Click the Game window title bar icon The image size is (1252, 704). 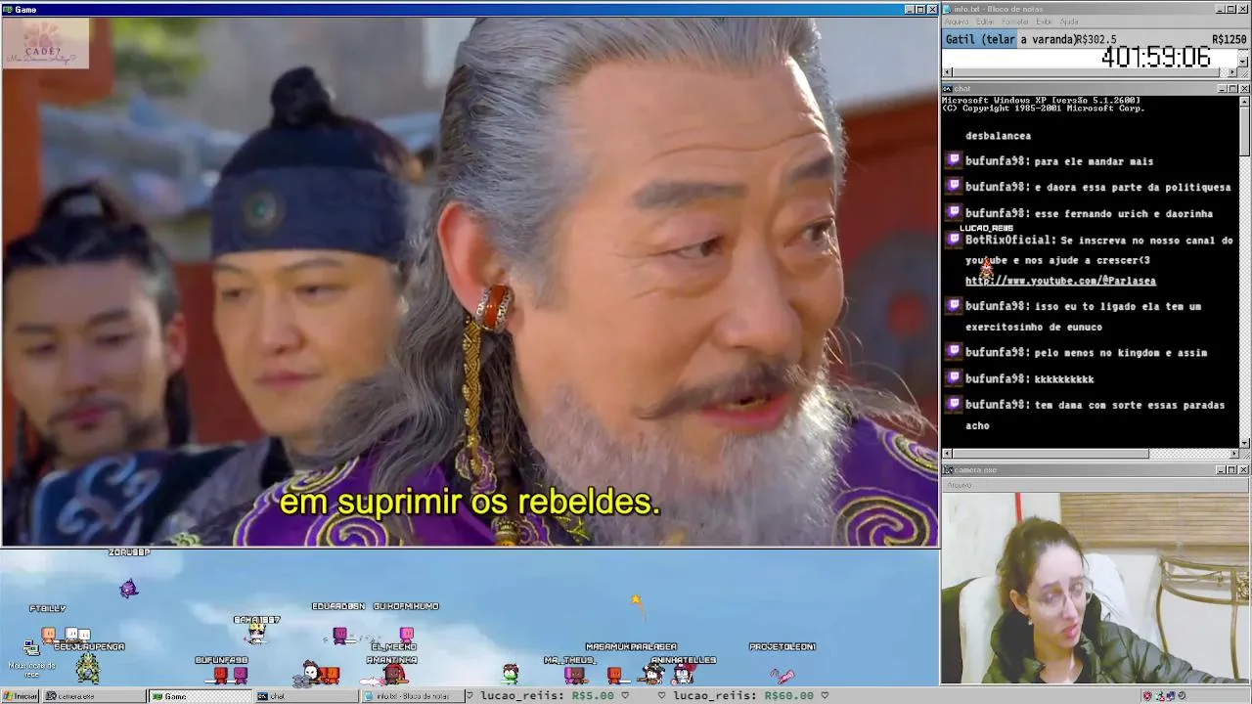(8, 9)
